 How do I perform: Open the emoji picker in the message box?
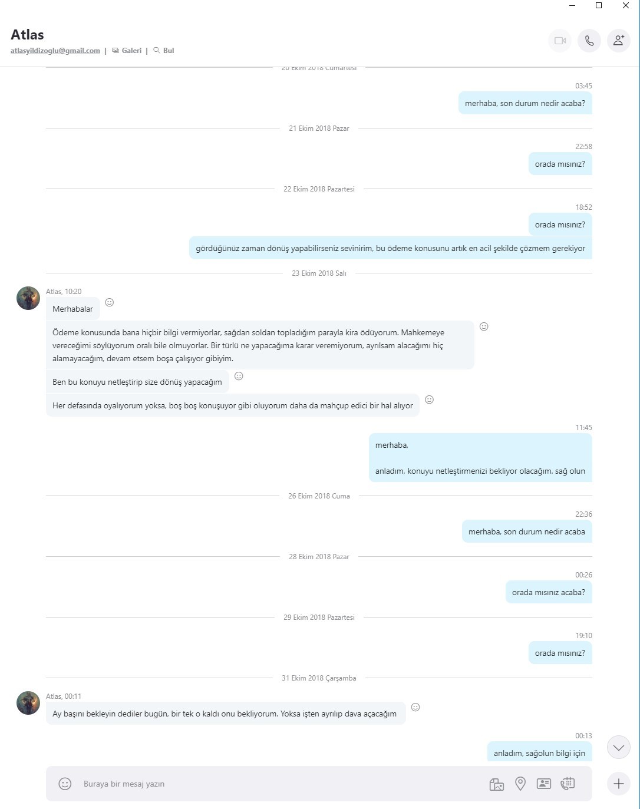click(x=65, y=784)
